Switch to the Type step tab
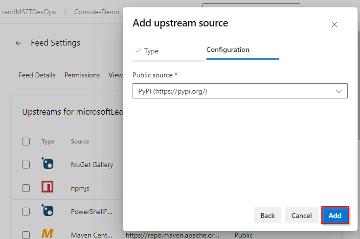The height and width of the screenshot is (239, 360). (151, 51)
